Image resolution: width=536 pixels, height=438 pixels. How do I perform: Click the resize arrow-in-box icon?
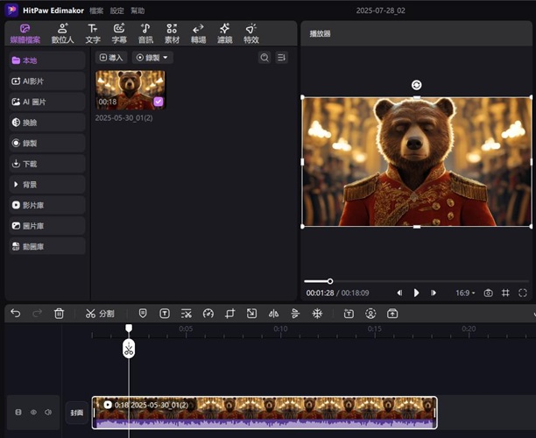point(251,314)
